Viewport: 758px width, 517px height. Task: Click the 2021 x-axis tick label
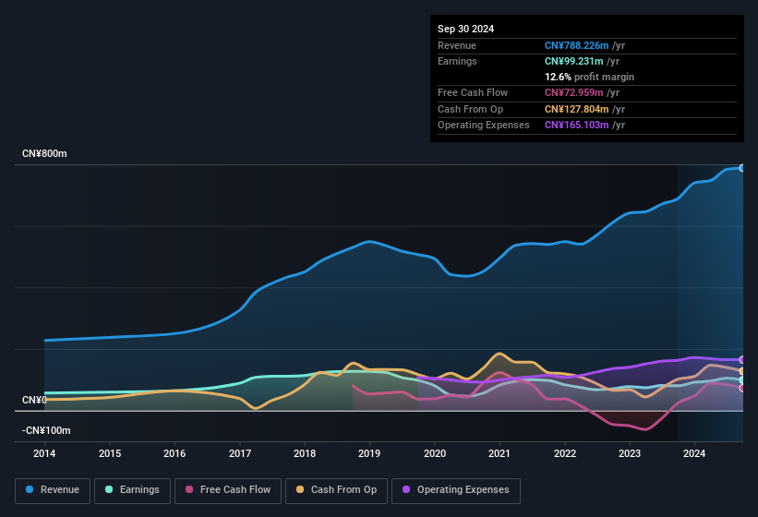point(499,453)
